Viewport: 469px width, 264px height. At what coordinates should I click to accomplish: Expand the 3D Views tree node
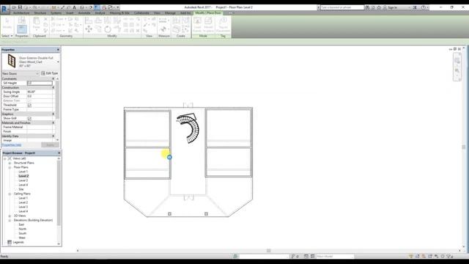pyautogui.click(x=10, y=216)
